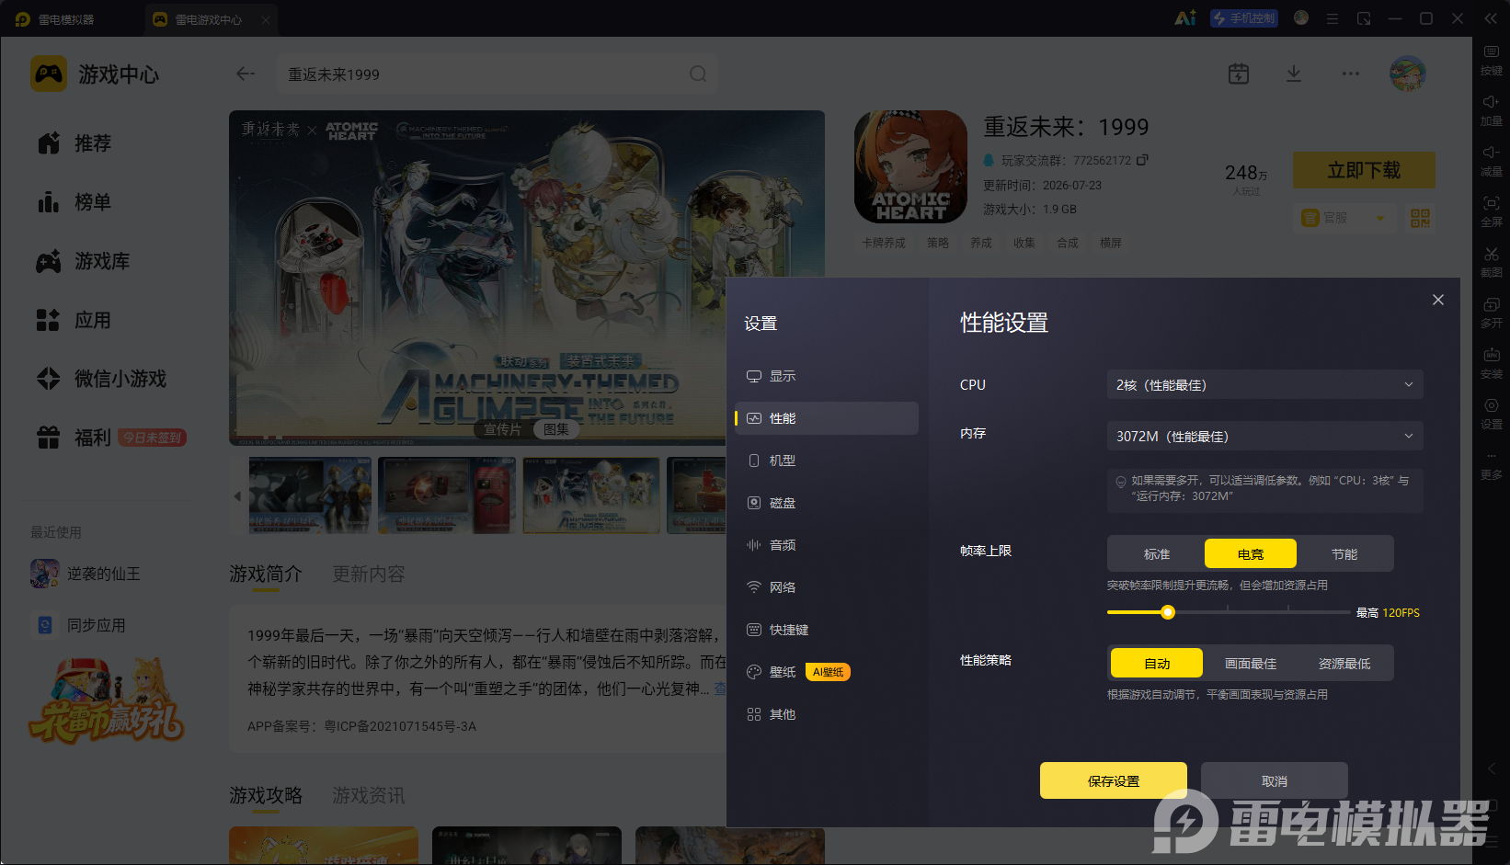This screenshot has width=1510, height=865.
Task: Click the 游戏中心 logo
Action: [49, 74]
